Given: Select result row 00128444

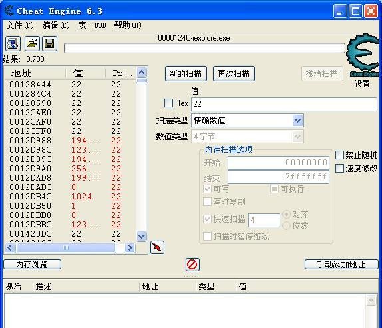Looking at the screenshot, I should pyautogui.click(x=70, y=85).
